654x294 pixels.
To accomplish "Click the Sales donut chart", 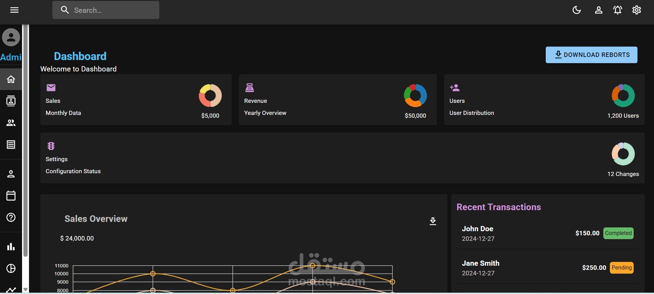I will (210, 96).
